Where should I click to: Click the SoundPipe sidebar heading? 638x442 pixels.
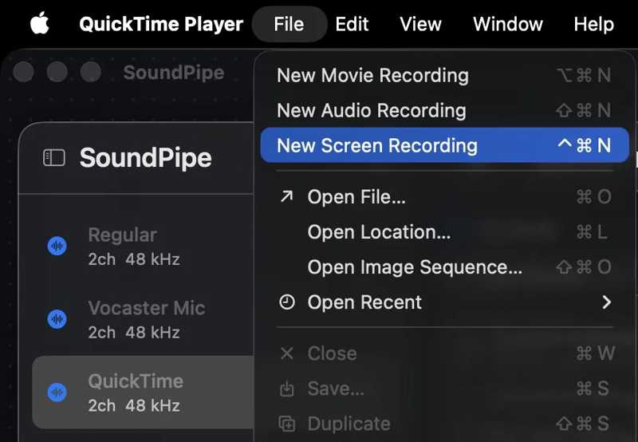(146, 158)
